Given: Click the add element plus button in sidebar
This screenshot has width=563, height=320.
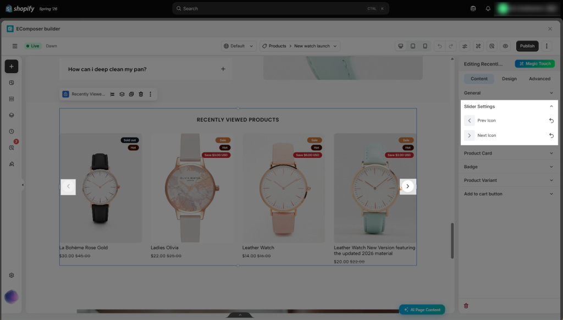Looking at the screenshot, I should [12, 67].
